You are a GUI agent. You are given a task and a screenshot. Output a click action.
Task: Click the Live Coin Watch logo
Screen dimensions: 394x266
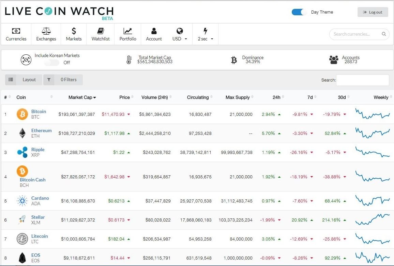[59, 13]
